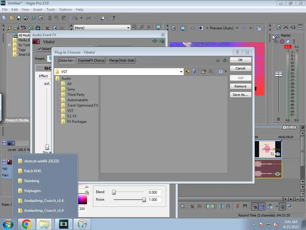Click the Save project icon
This screenshot has width=306, height=230.
[19, 18]
